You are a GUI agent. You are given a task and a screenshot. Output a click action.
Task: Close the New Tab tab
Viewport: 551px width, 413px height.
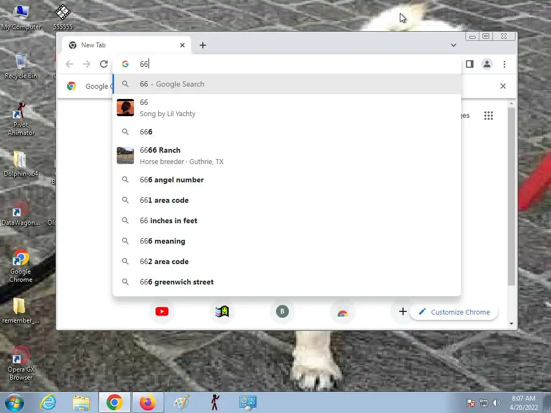coord(182,45)
